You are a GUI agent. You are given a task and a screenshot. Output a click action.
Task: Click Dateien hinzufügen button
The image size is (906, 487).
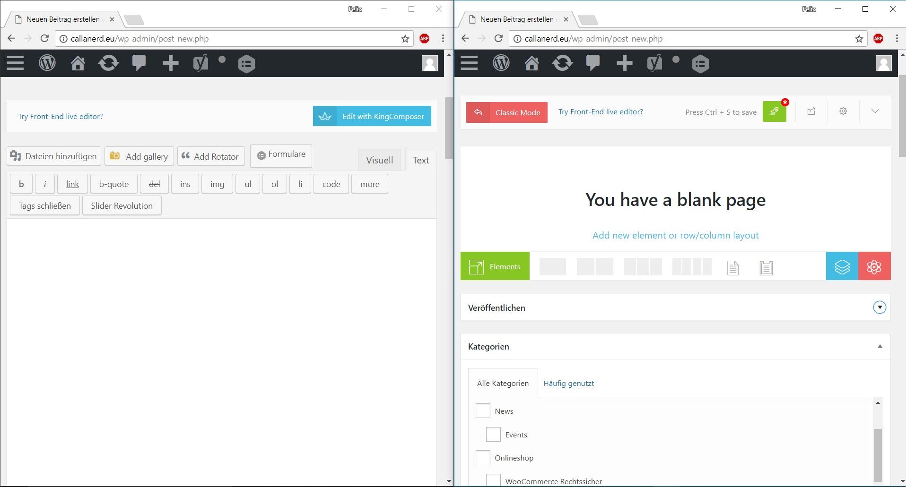coord(54,156)
